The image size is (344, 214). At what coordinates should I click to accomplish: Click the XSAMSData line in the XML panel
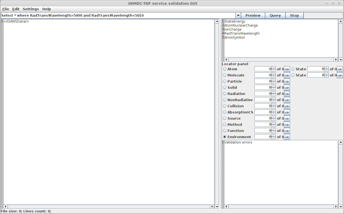[16, 21]
